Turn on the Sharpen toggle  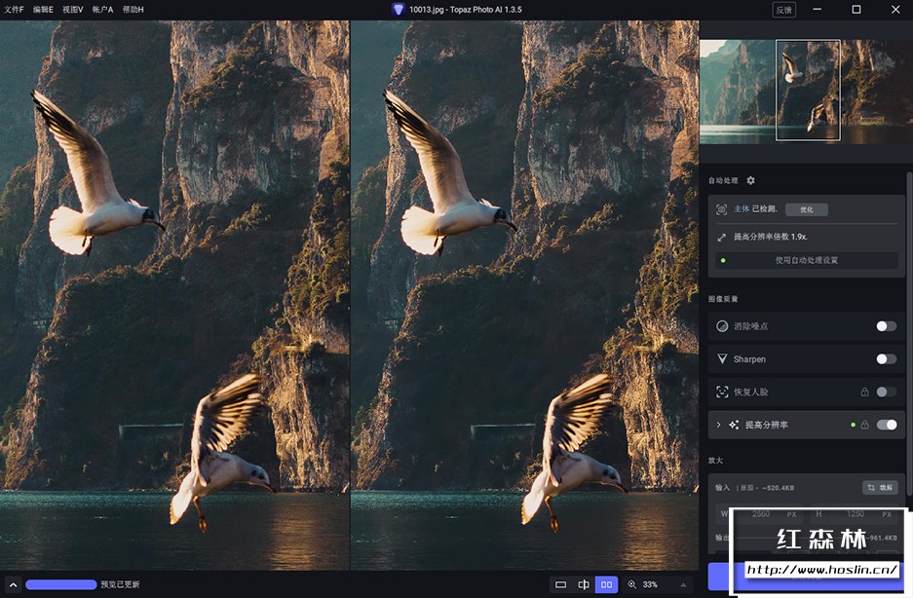886,359
